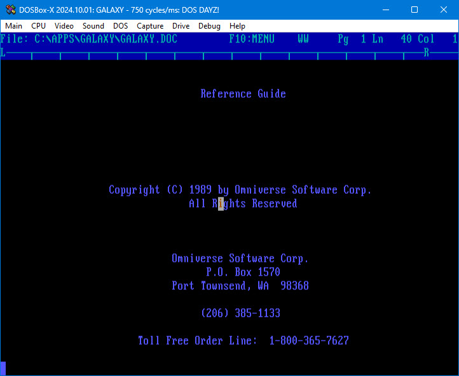Open the Sound menu
The height and width of the screenshot is (376, 459).
93,26
